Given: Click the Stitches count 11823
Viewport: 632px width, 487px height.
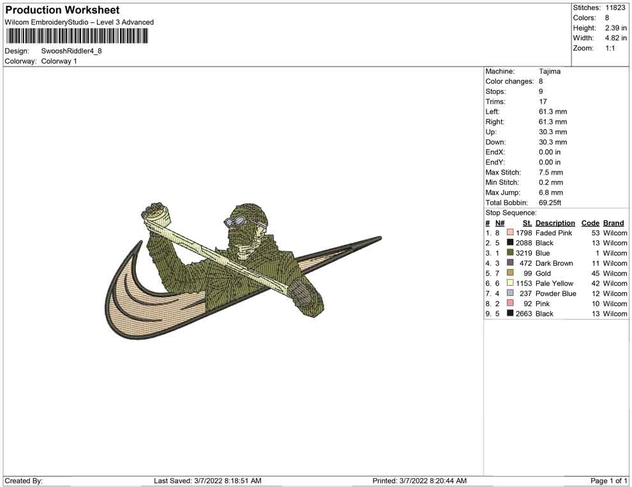Looking at the screenshot, I should pos(615,8).
